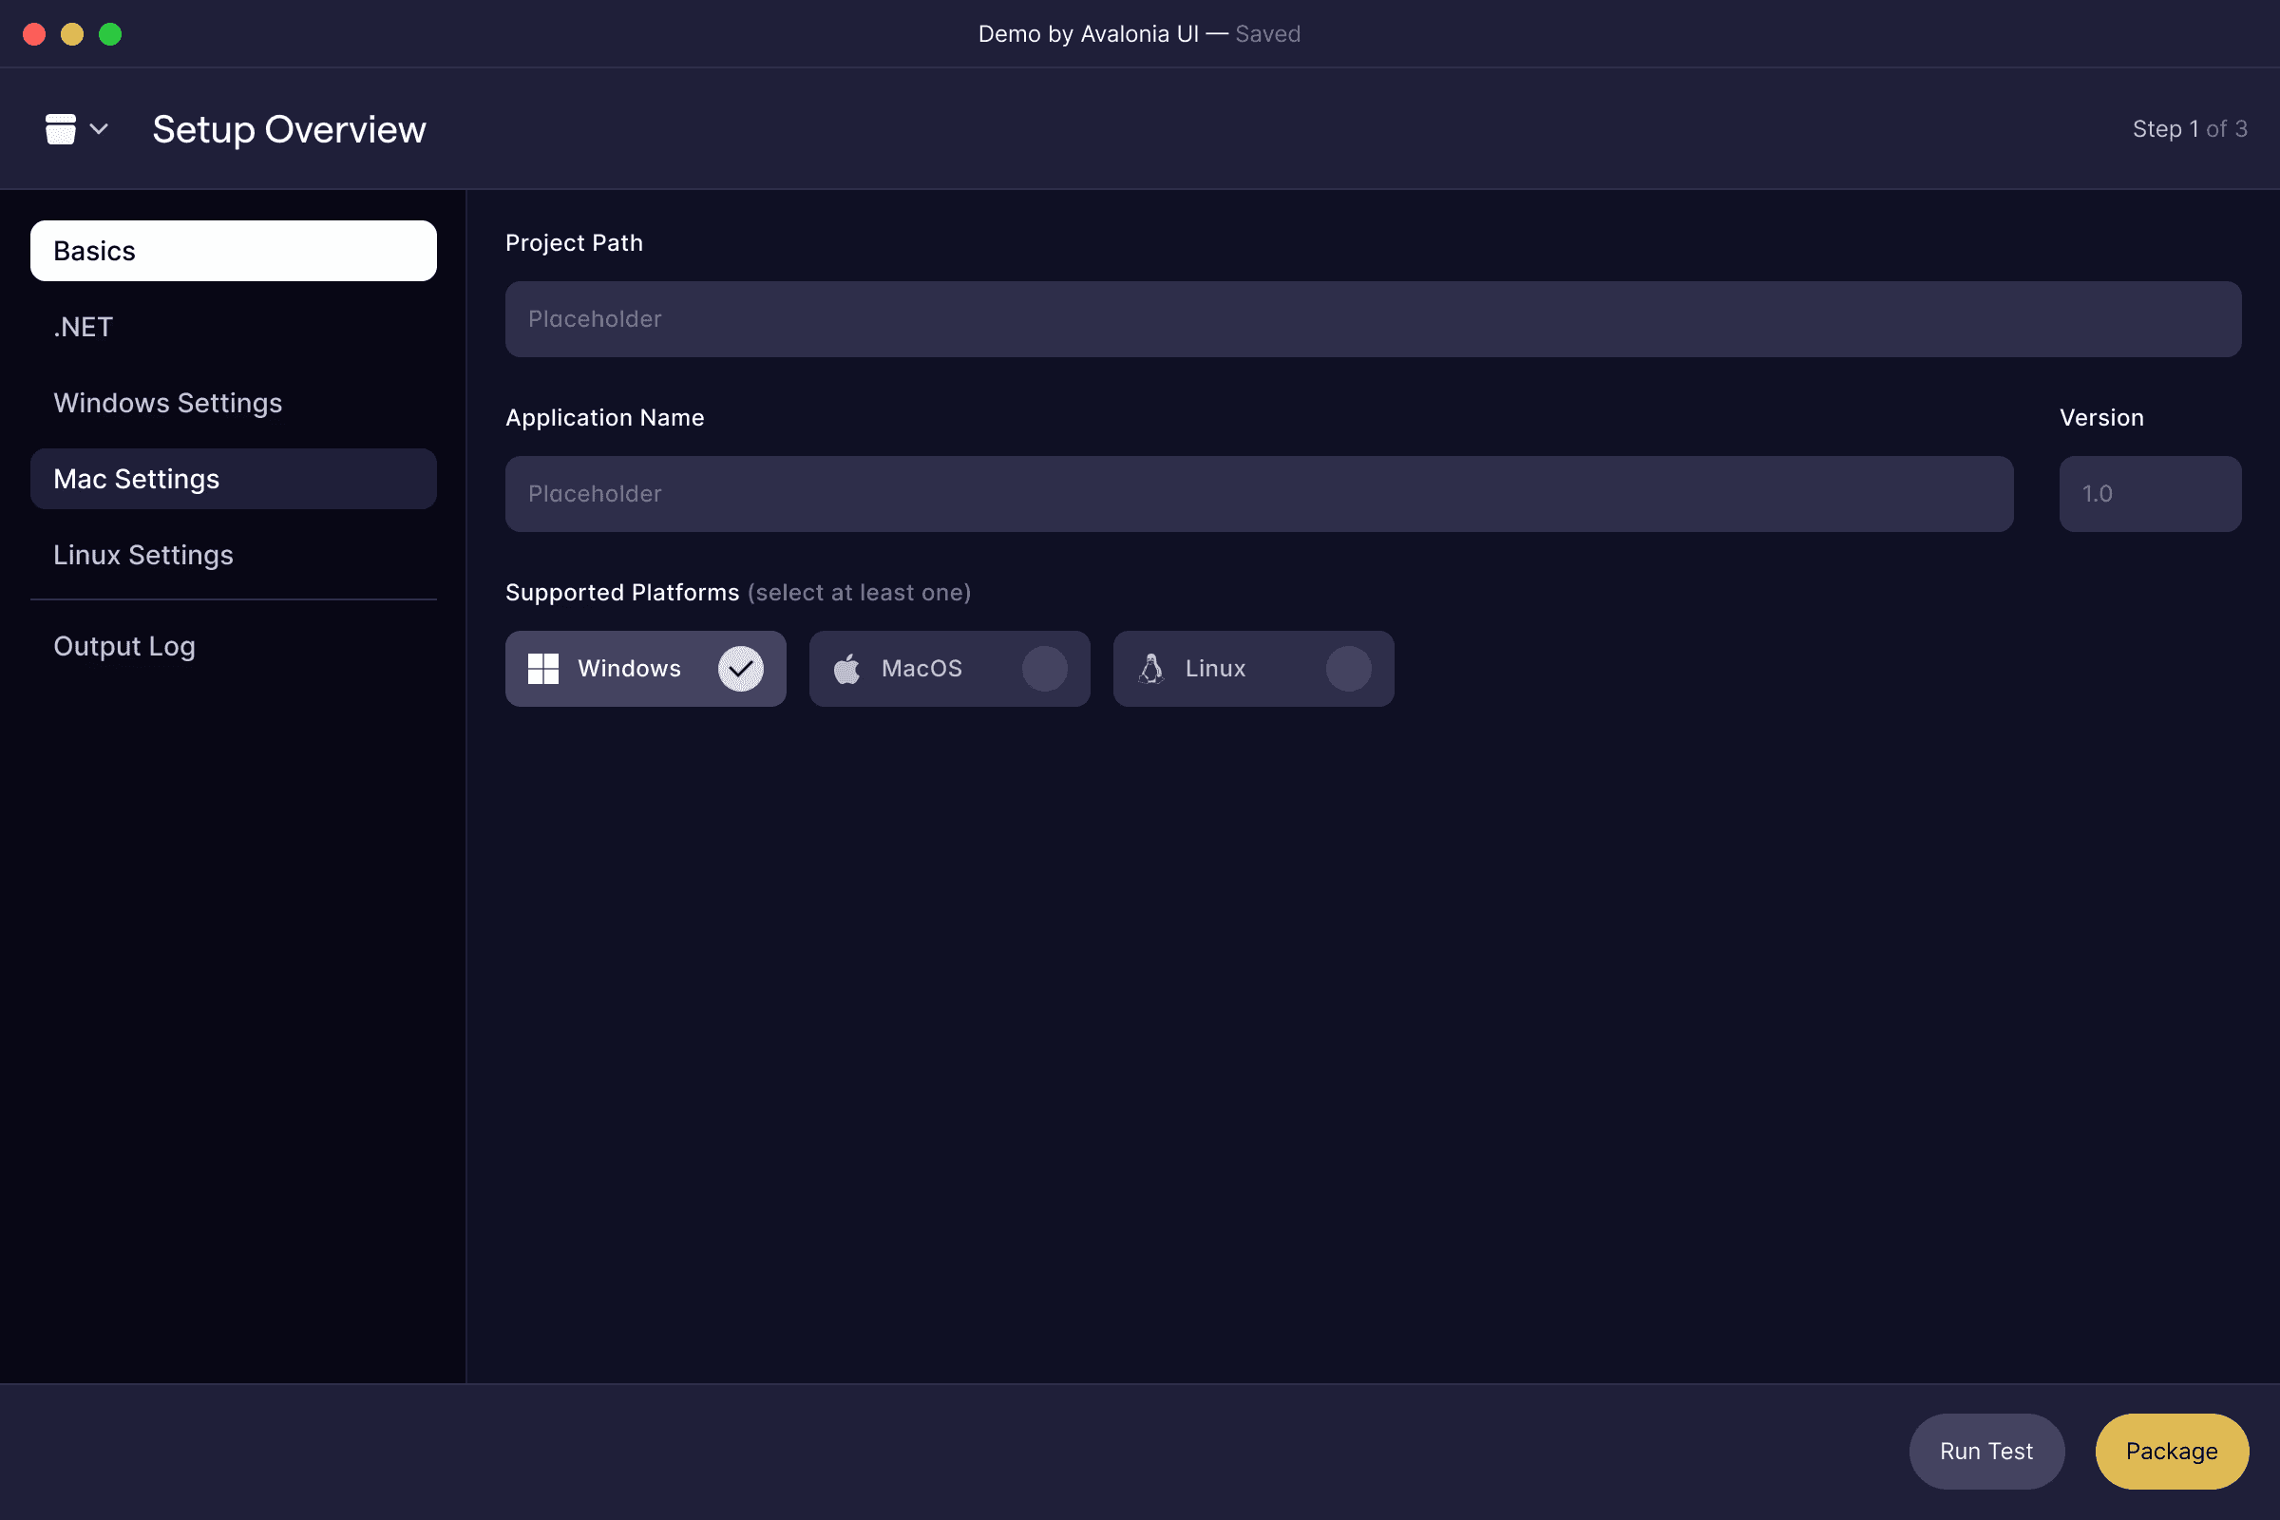Click the Linux penguin icon
The width and height of the screenshot is (2280, 1520).
click(1150, 669)
